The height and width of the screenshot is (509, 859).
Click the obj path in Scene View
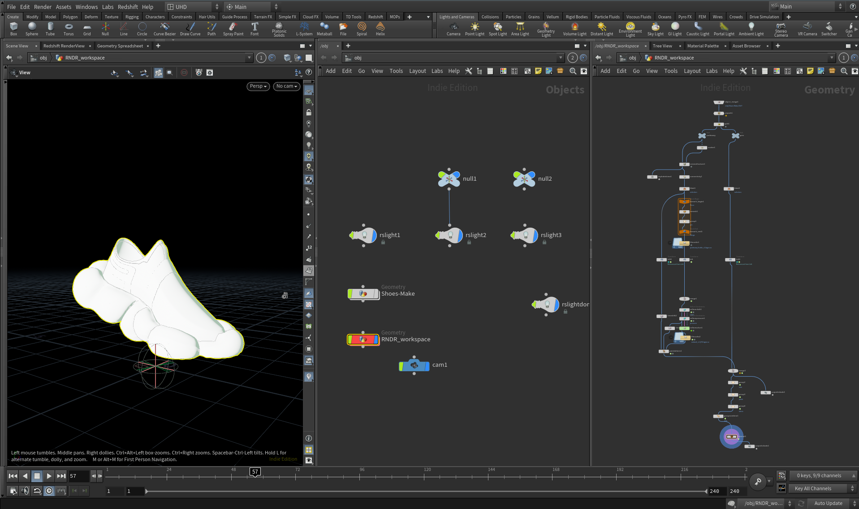click(x=43, y=58)
